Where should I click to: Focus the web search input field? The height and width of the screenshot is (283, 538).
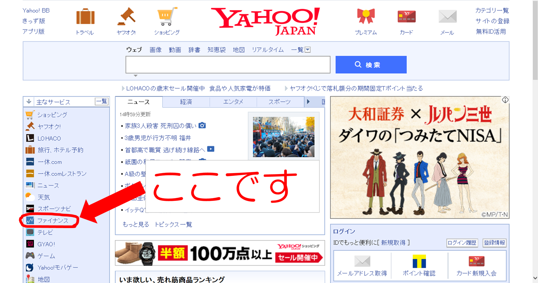pos(228,65)
